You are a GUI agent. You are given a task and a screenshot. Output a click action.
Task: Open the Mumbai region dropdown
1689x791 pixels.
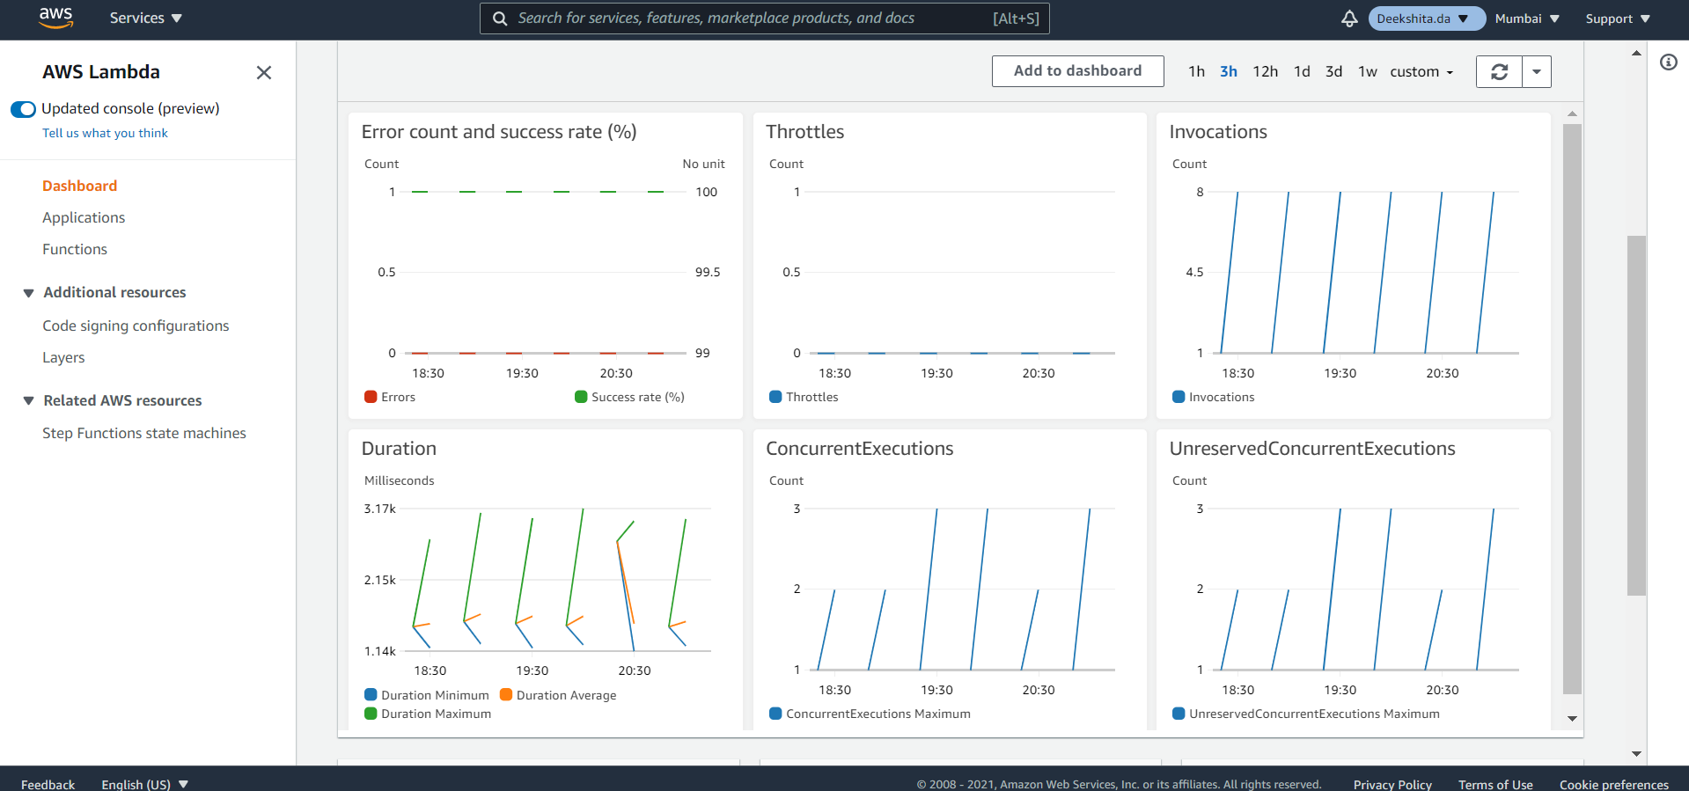1527,18
